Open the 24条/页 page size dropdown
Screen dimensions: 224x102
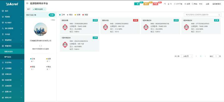[187, 56]
